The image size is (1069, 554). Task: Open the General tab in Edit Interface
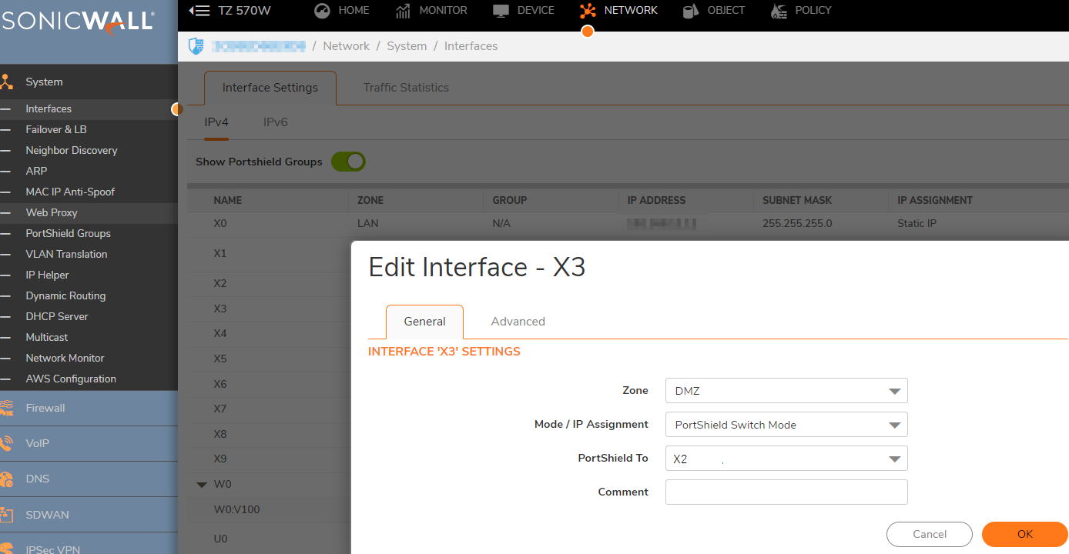pos(424,322)
